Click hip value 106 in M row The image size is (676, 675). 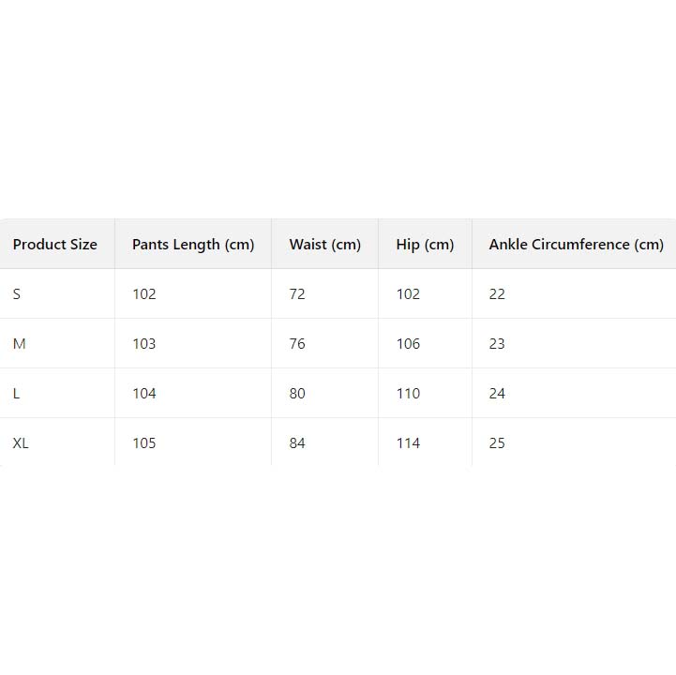tap(408, 344)
